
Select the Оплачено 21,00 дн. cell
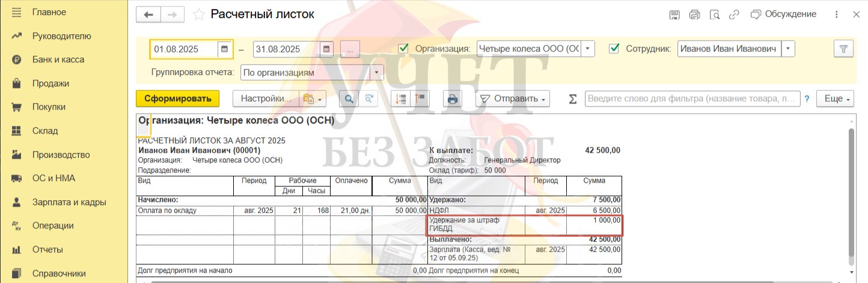coord(350,210)
